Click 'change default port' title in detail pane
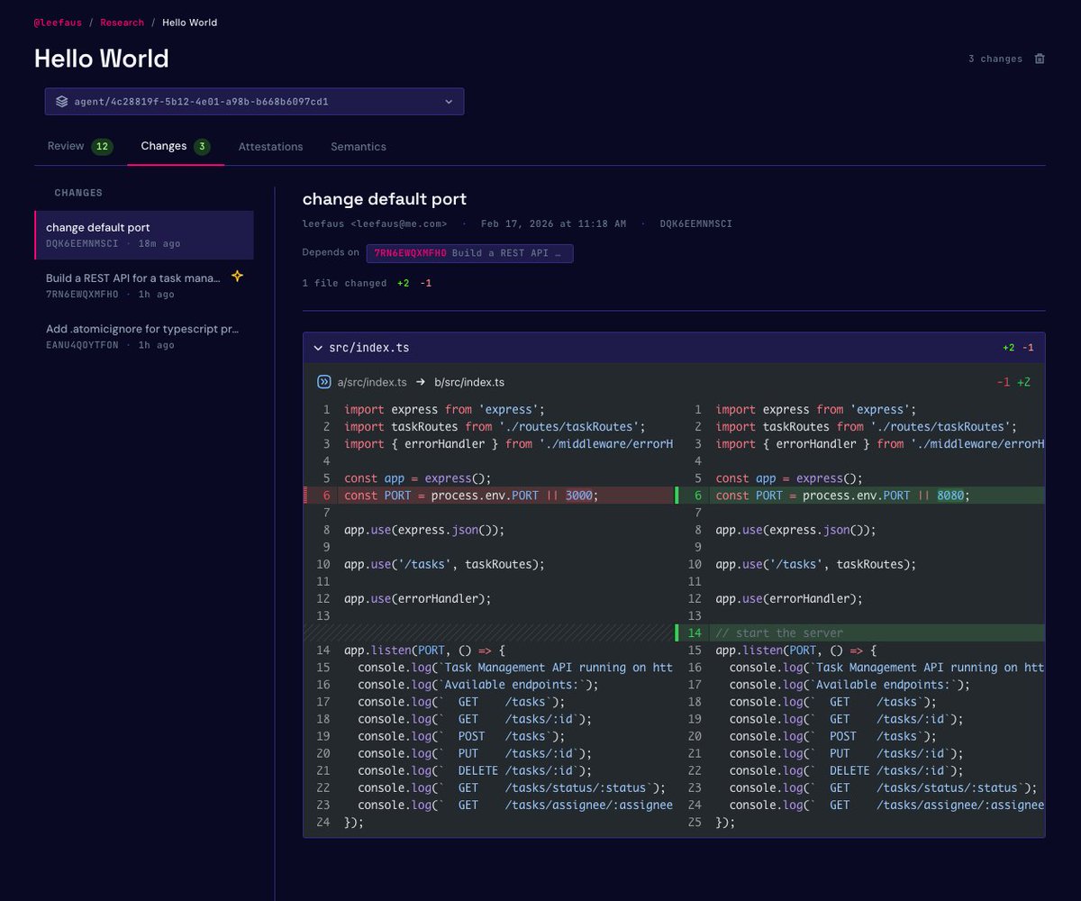 (x=385, y=199)
